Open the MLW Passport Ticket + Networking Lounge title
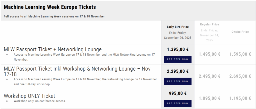The image size is (256, 109). point(53,49)
